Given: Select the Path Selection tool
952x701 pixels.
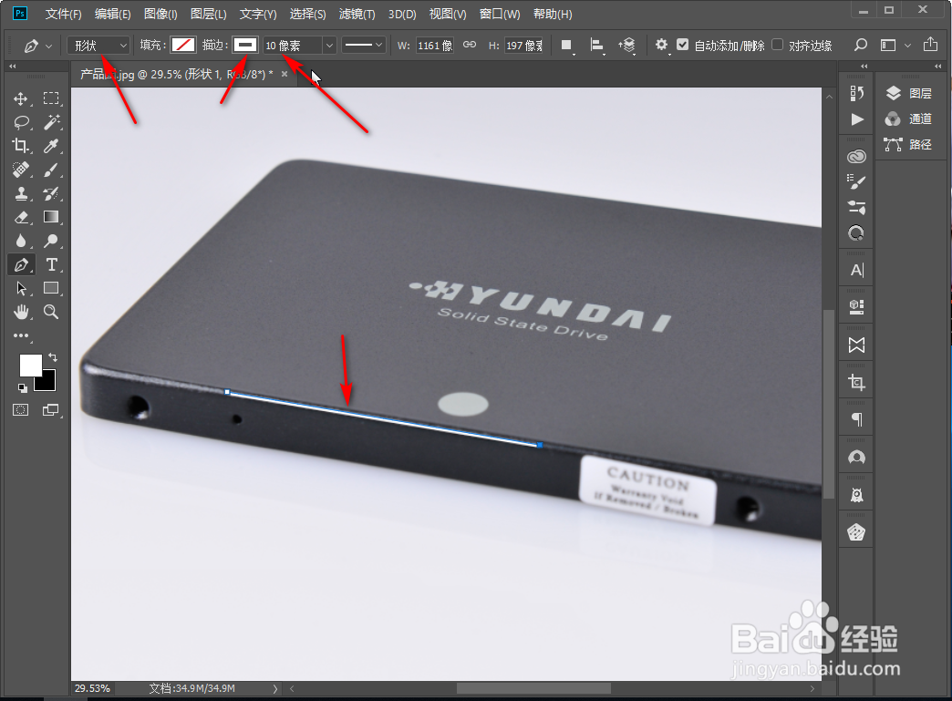Looking at the screenshot, I should 21,288.
